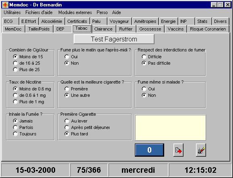Select the Tabac tab
Image resolution: width=233 pixels, height=178 pixels.
coord(82,29)
